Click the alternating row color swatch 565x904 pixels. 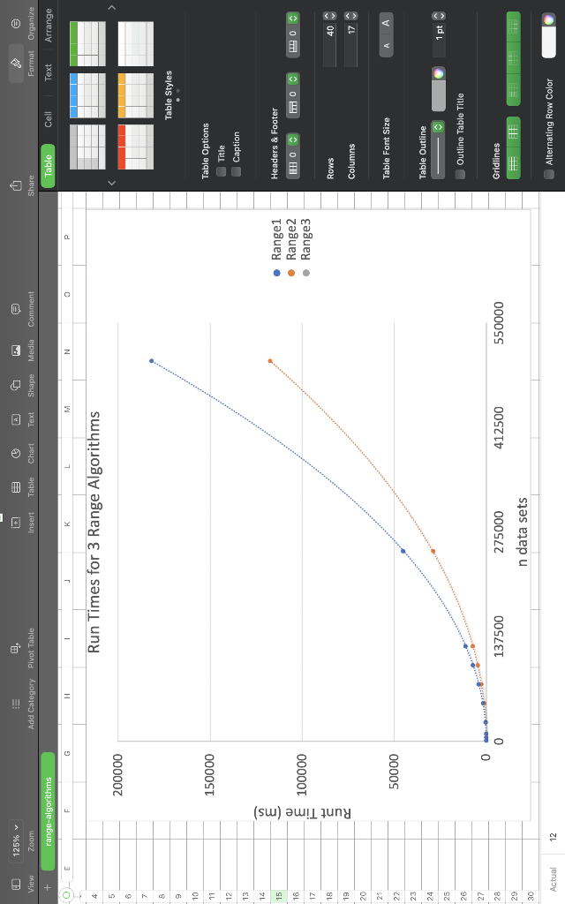[x=549, y=42]
